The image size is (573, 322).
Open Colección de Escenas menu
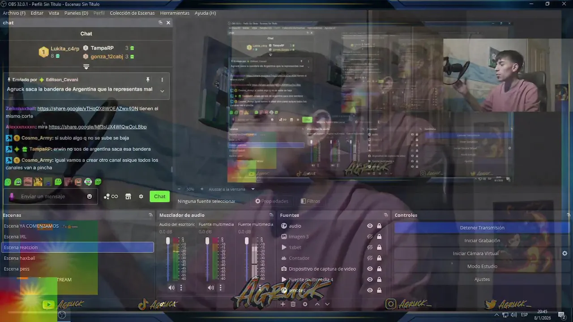click(x=132, y=13)
